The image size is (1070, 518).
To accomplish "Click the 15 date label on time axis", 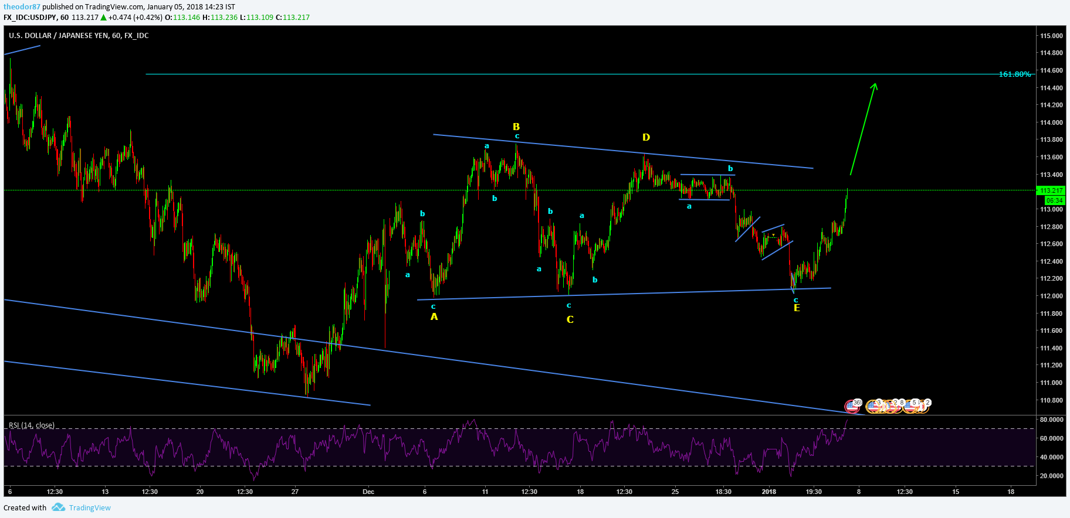I will pos(956,492).
